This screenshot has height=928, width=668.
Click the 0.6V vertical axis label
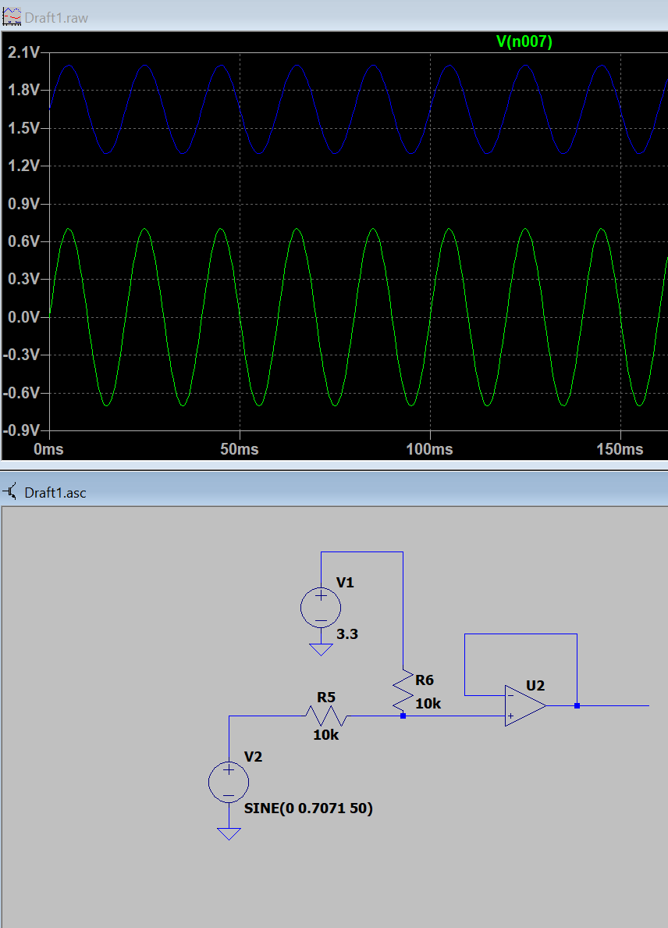pyautogui.click(x=23, y=241)
